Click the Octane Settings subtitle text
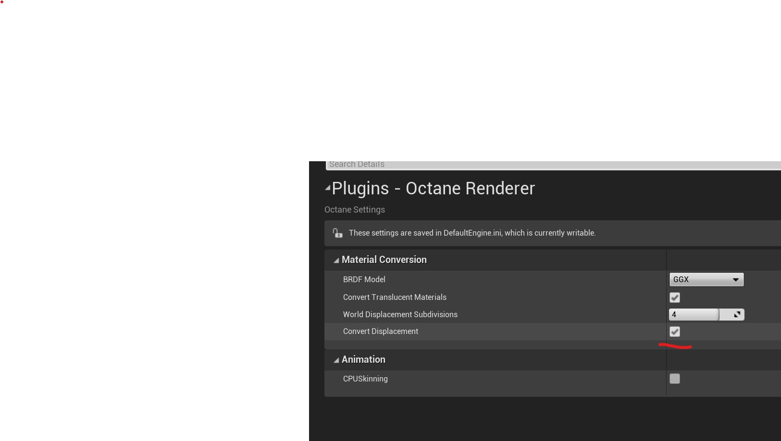Viewport: 781px width, 441px height. coord(355,210)
